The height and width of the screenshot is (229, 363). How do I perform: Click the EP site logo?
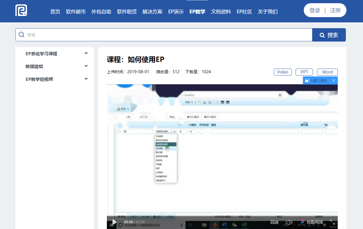pyautogui.click(x=21, y=10)
